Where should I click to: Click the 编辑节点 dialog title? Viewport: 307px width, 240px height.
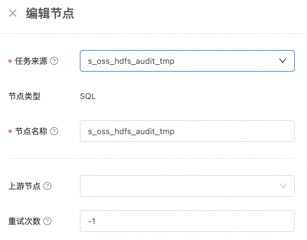pyautogui.click(x=49, y=13)
